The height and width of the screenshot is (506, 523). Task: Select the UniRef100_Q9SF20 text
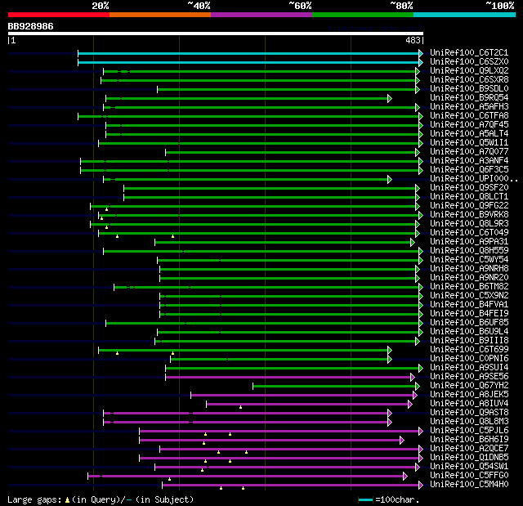[469, 188]
